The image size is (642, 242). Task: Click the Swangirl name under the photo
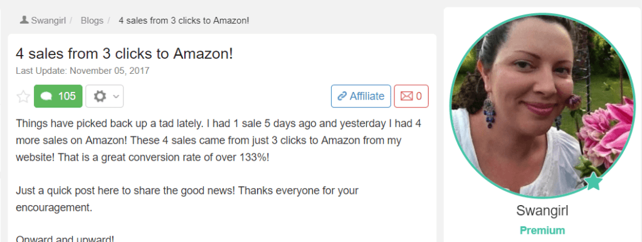pyautogui.click(x=542, y=211)
